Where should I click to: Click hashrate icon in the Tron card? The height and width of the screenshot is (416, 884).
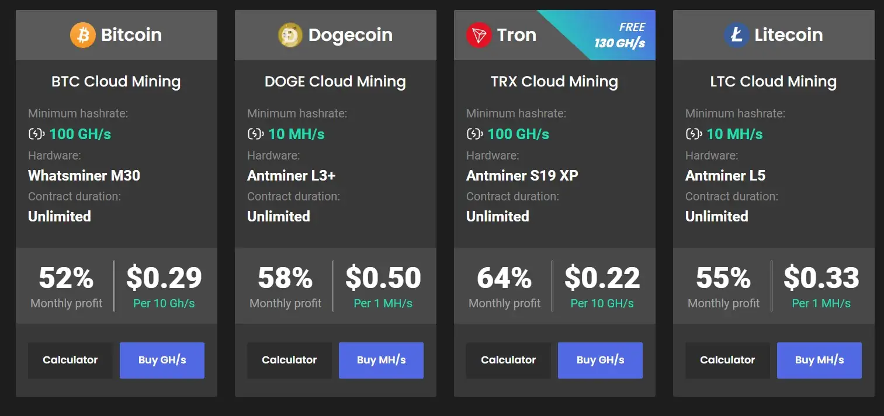tap(474, 134)
